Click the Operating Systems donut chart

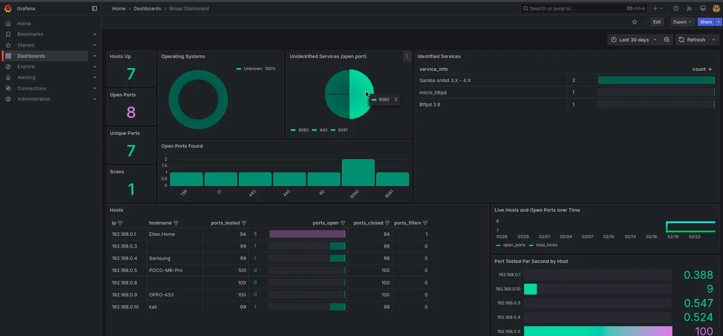[198, 100]
